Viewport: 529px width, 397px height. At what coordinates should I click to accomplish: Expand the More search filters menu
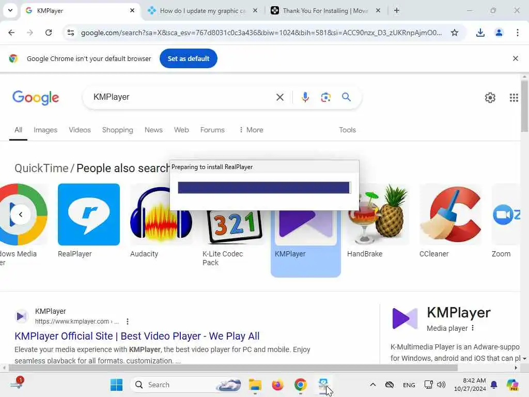[251, 130]
